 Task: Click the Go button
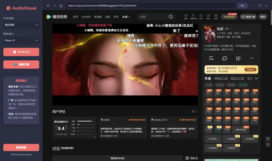pyautogui.click(x=242, y=5)
